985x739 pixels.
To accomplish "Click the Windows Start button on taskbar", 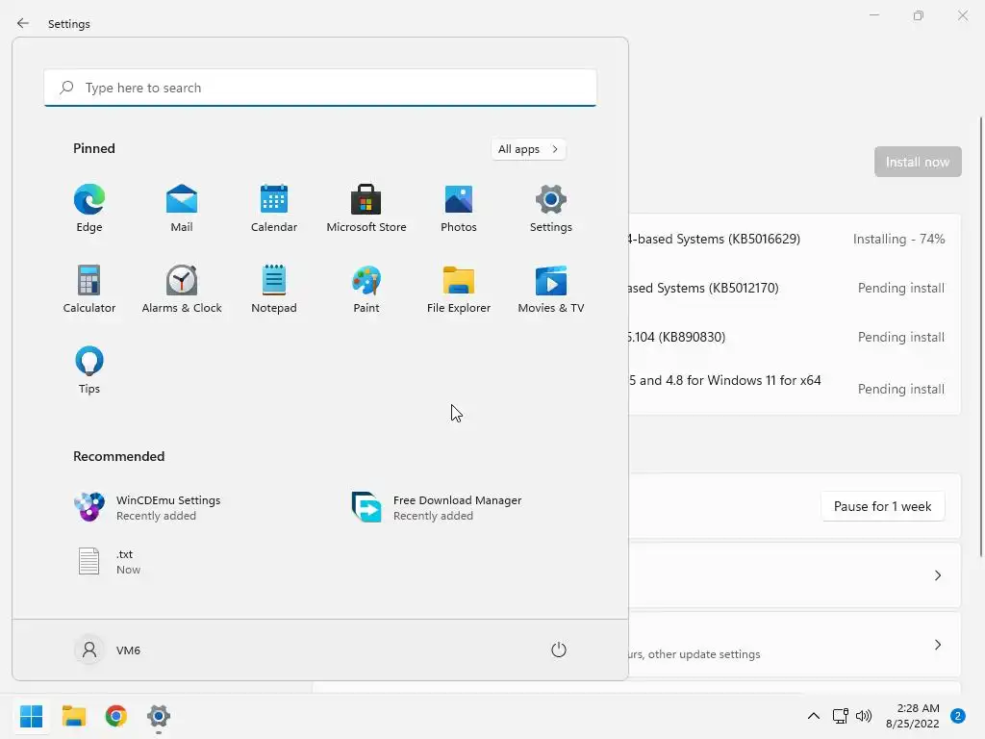I will [32, 716].
